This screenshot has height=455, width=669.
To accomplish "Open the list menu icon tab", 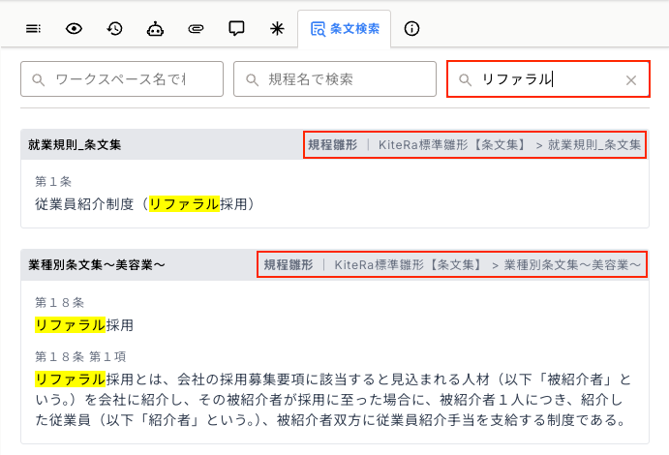I will 34,29.
